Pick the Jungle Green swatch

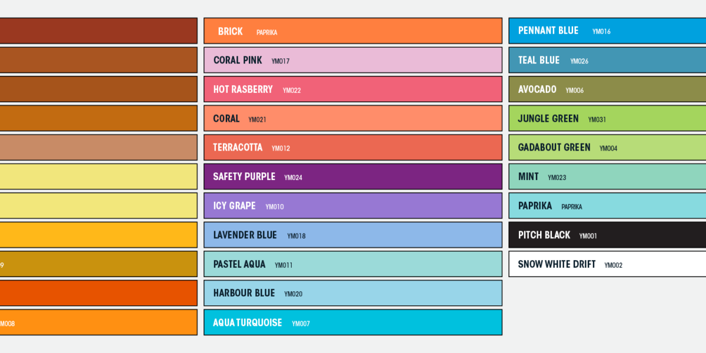[x=607, y=118]
